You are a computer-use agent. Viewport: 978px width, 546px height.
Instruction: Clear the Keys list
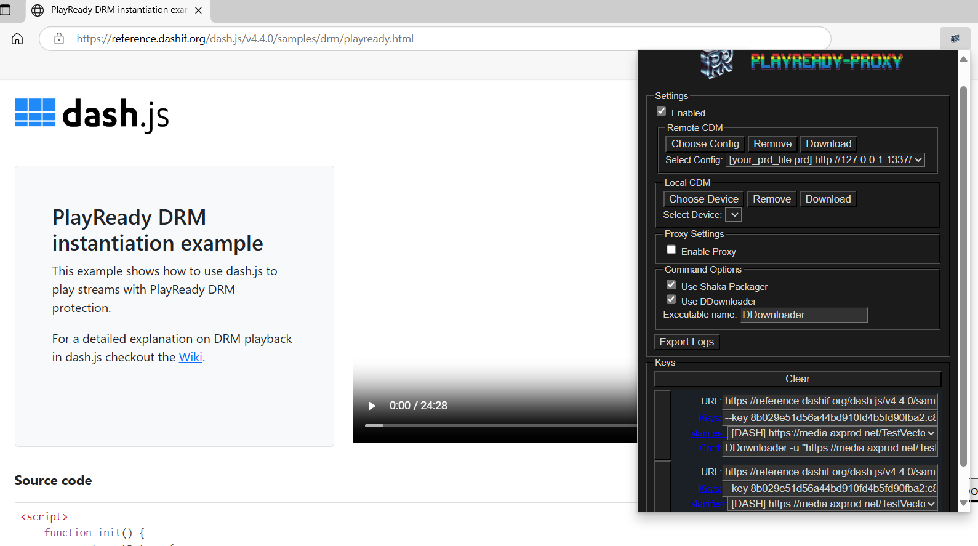tap(797, 379)
